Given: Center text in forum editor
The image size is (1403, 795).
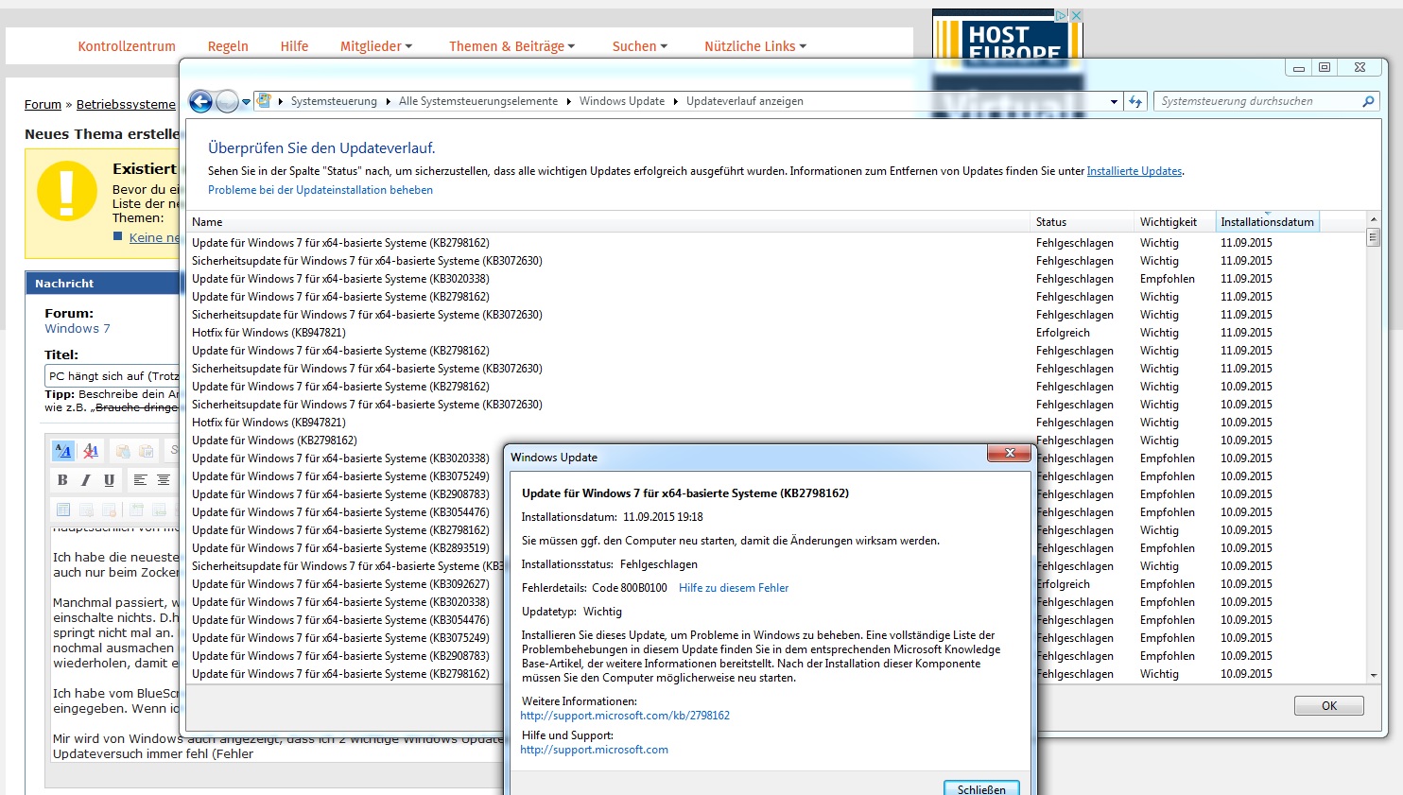Looking at the screenshot, I should tap(164, 480).
